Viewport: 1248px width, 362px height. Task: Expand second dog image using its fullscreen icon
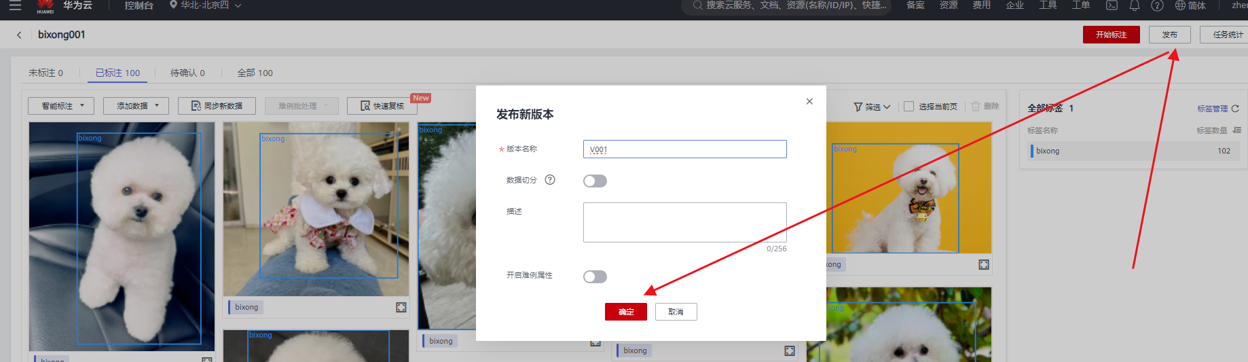401,308
